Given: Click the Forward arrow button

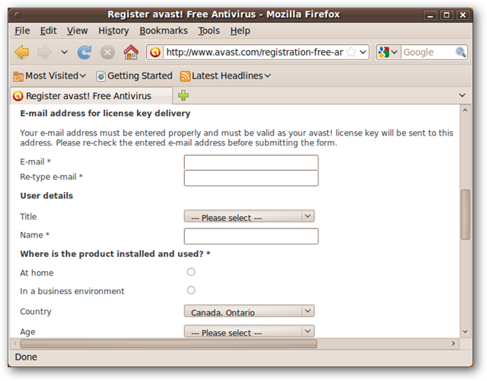Looking at the screenshot, I should [44, 52].
